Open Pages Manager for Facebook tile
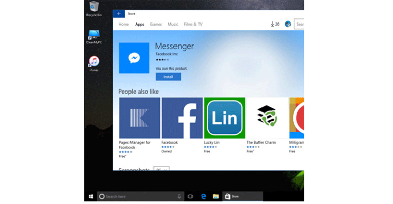 pos(140,118)
